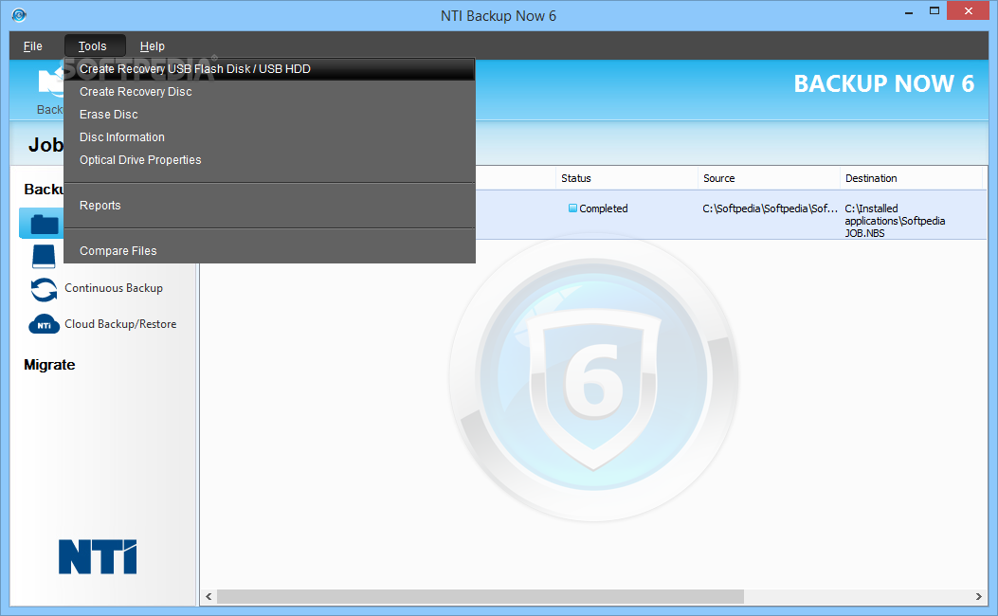This screenshot has height=616, width=998.
Task: Maximize the NTI Backup Now window
Action: [x=934, y=10]
